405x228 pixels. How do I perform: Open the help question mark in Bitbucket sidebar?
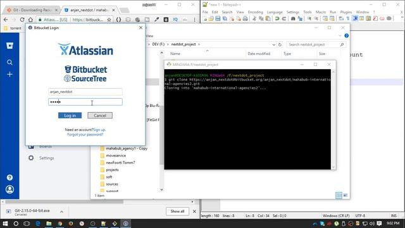point(9,177)
